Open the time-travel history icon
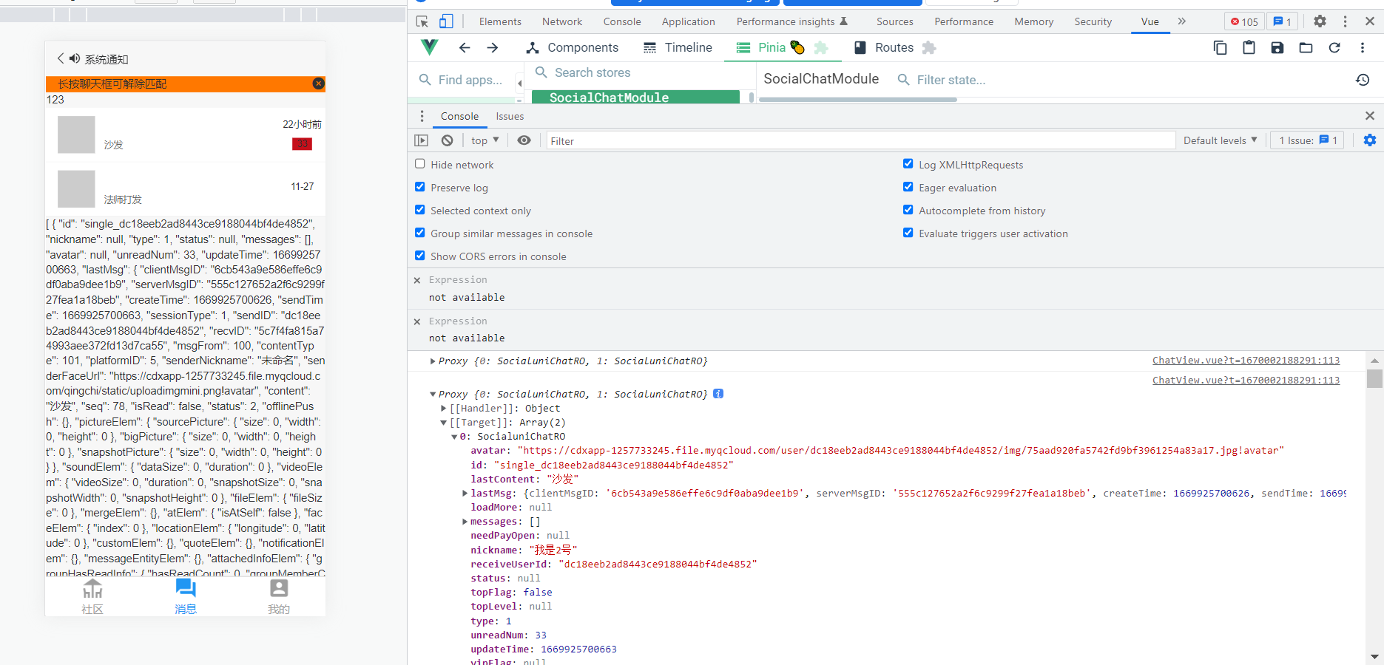The width and height of the screenshot is (1384, 665). click(1363, 80)
